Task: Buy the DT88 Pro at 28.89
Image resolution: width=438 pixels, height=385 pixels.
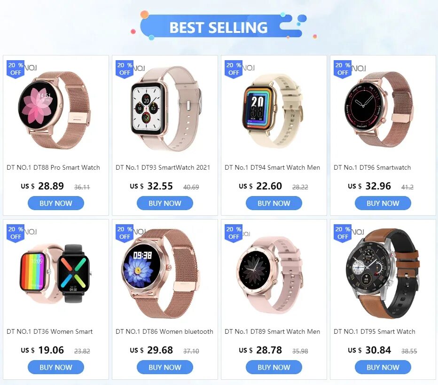Action: pos(56,203)
